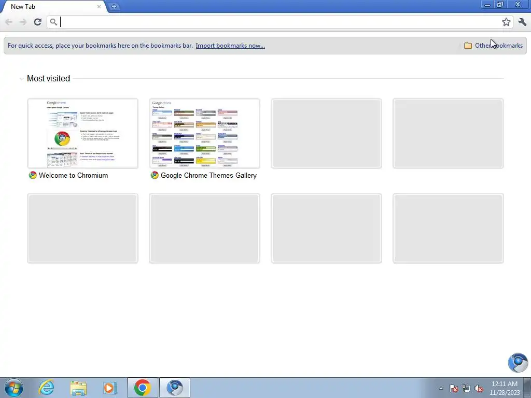
Task: Click Chrome favicon beside Themes Gallery
Action: (x=155, y=175)
